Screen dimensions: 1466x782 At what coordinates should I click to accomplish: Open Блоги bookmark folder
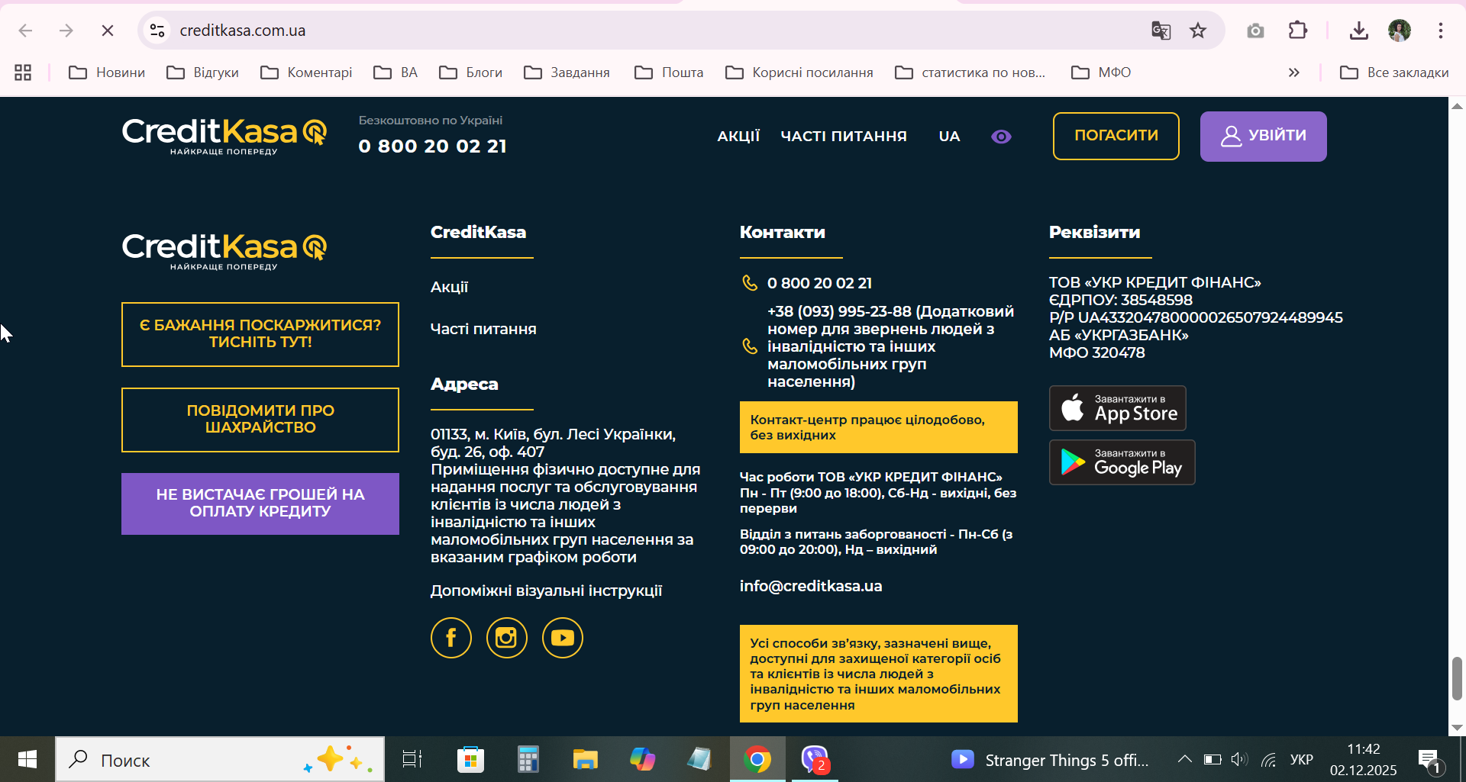[x=471, y=72]
